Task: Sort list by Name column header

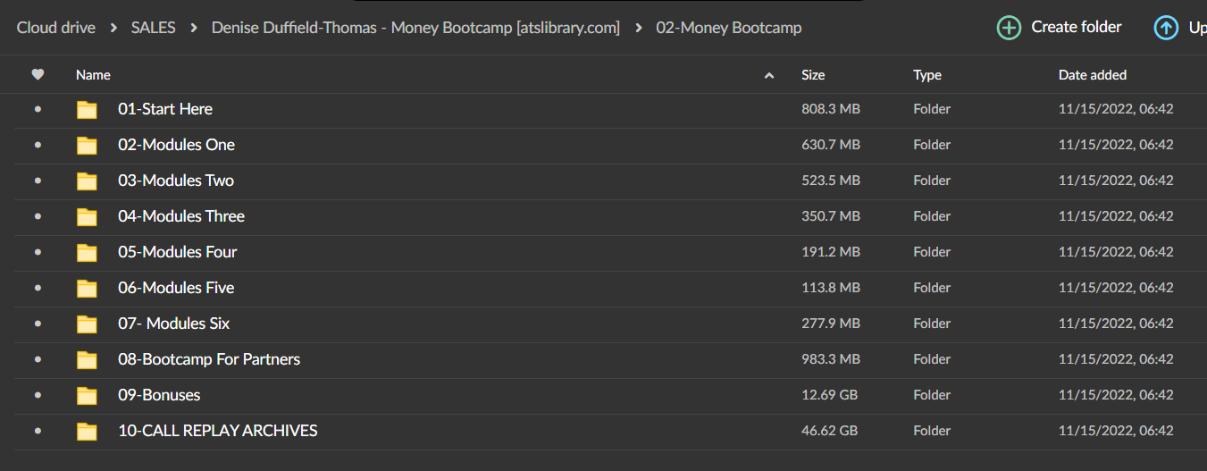Action: (x=93, y=75)
